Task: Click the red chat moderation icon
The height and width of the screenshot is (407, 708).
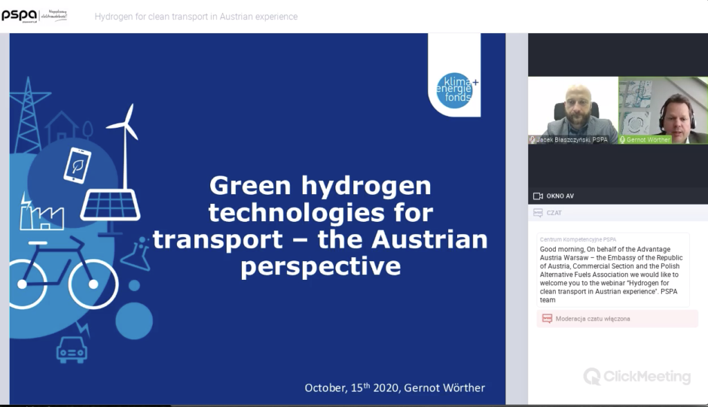Action: pyautogui.click(x=547, y=319)
